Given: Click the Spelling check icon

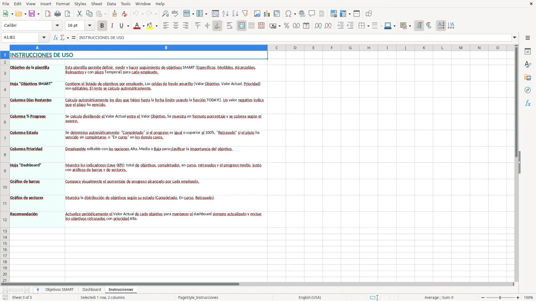Looking at the screenshot, I should click(175, 14).
